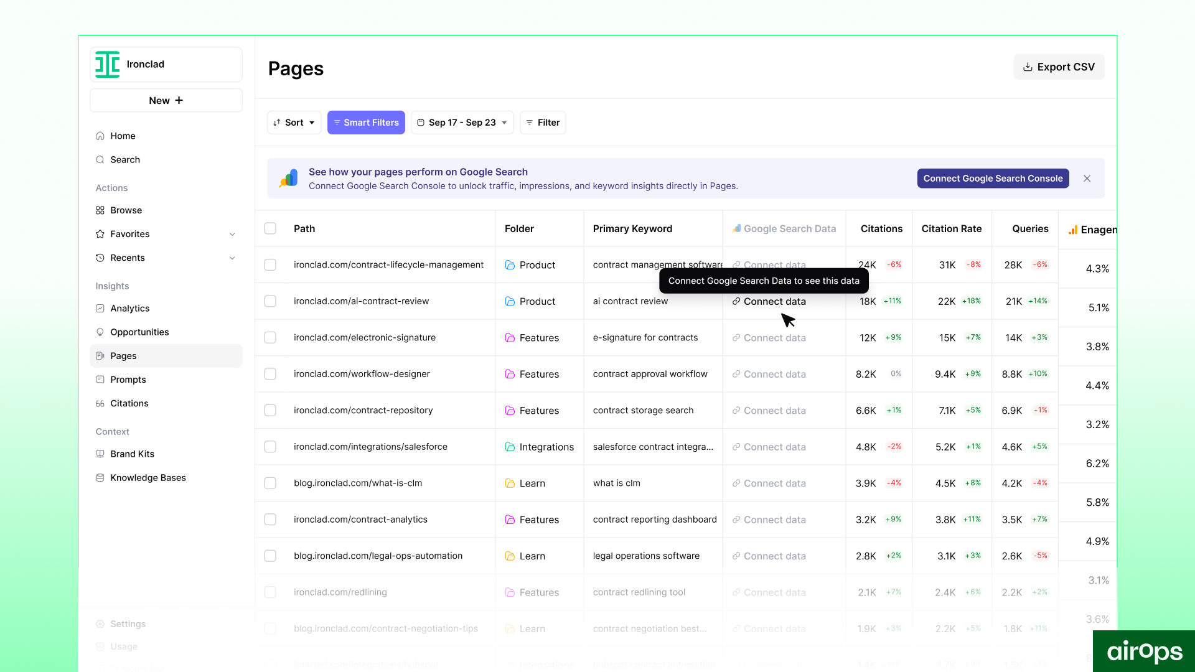Screen dimensions: 1195x672
Task: Click the Brand Kits icon in sidebar
Action: [x=100, y=454]
